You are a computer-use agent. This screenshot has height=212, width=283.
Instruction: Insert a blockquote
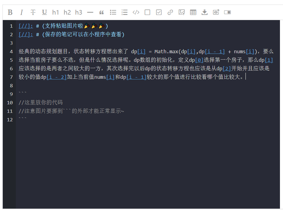point(101,12)
